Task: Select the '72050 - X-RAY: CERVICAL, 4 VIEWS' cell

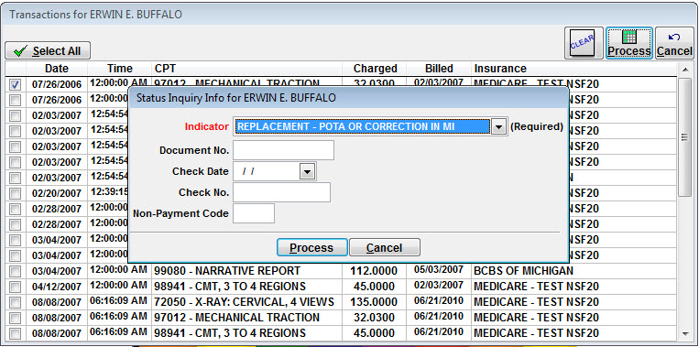Action: 247,301
